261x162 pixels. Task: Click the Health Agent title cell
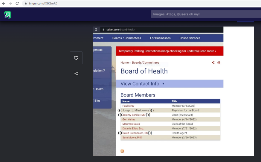click(x=179, y=133)
